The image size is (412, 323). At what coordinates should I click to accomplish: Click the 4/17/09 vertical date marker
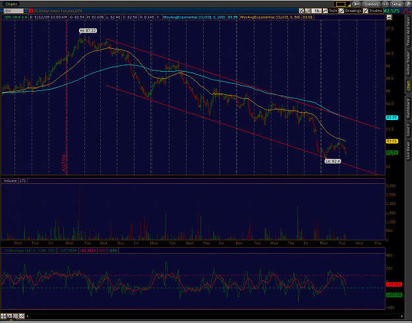click(x=64, y=163)
